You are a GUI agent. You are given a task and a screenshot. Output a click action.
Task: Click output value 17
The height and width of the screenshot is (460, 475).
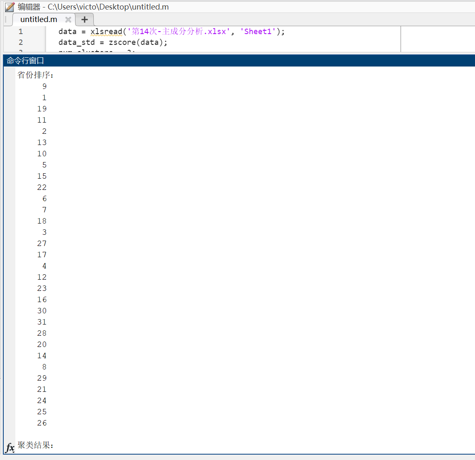42,255
